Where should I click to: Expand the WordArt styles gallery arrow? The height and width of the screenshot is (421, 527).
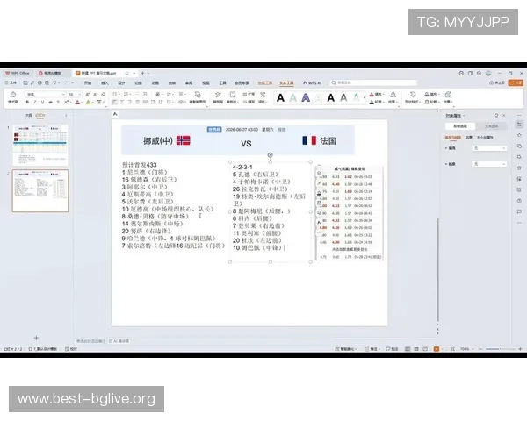[365, 98]
